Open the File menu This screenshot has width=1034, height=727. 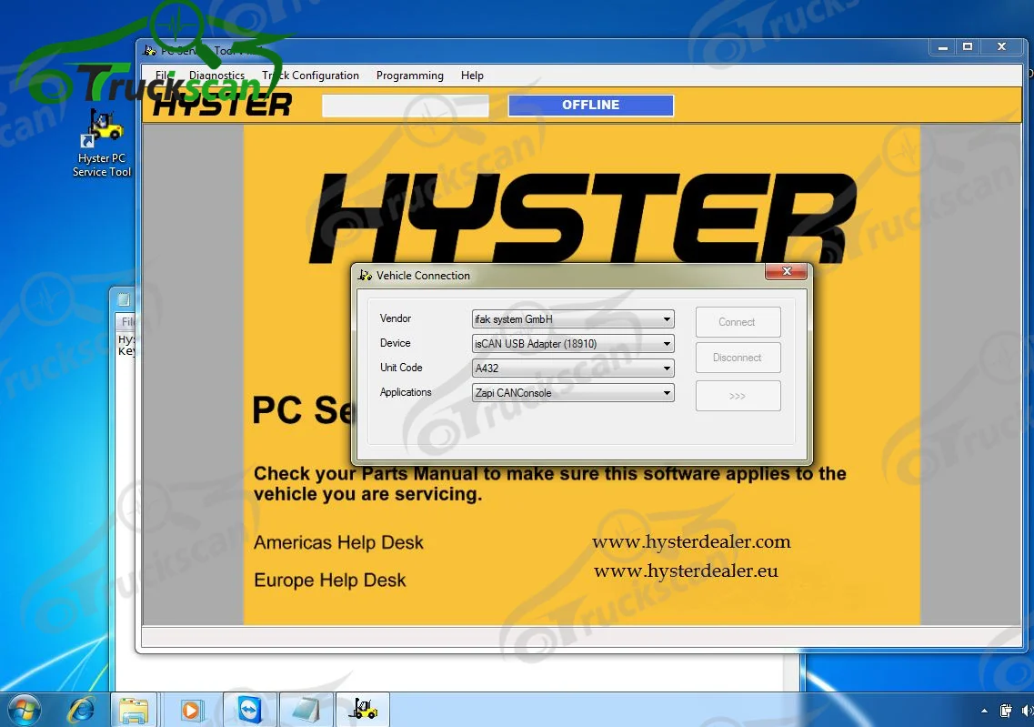point(164,76)
